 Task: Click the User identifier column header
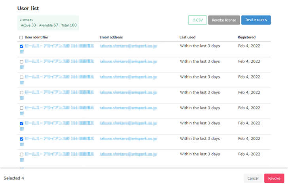tap(36, 38)
